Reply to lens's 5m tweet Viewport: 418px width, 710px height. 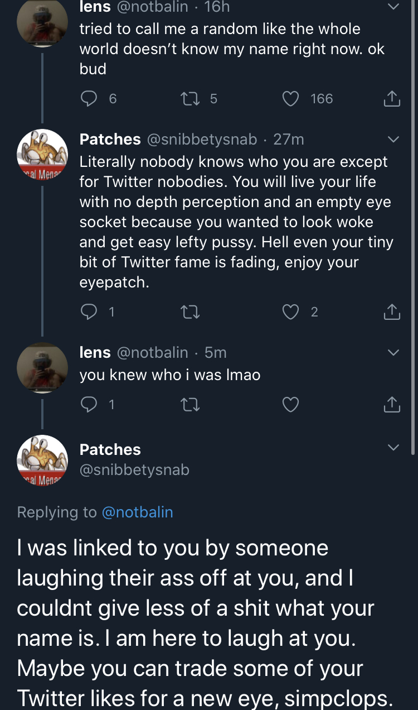pos(89,404)
